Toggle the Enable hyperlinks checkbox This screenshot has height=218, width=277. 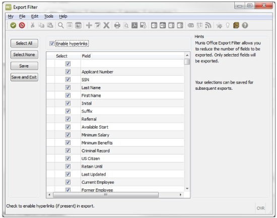click(52, 43)
